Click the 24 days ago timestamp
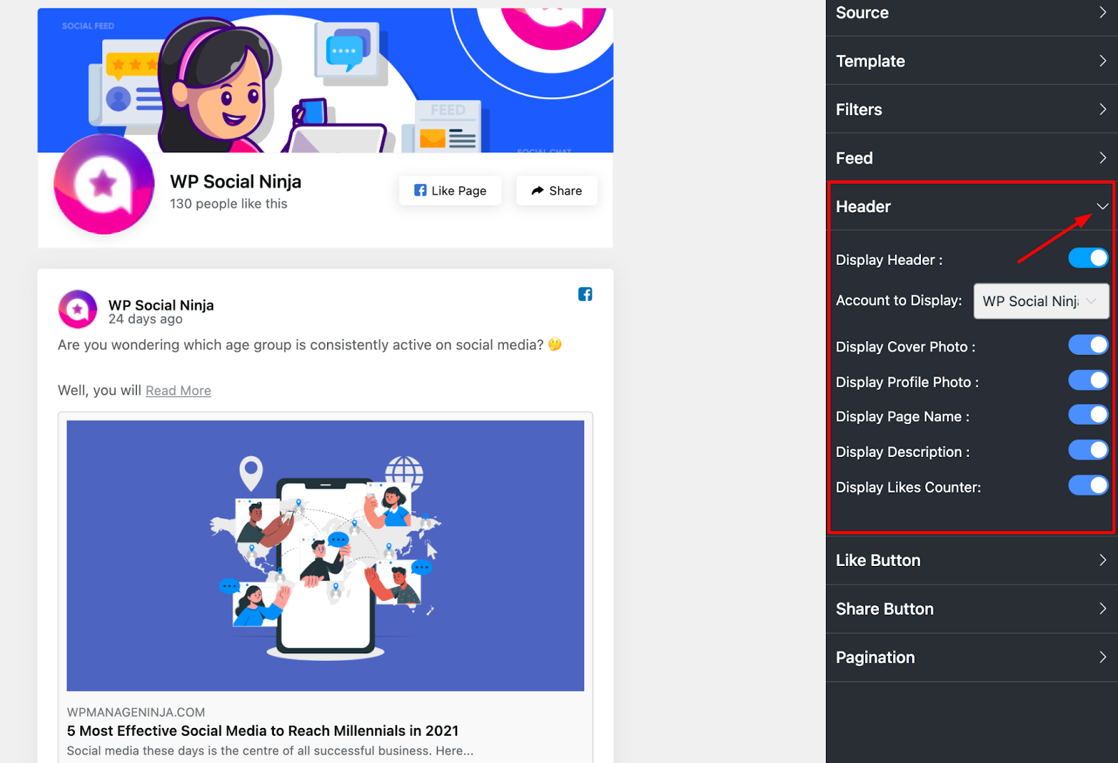Image resolution: width=1118 pixels, height=763 pixels. click(x=145, y=319)
